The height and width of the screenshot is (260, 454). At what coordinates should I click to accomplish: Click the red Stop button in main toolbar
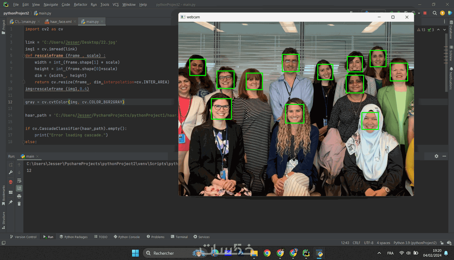coord(425,13)
